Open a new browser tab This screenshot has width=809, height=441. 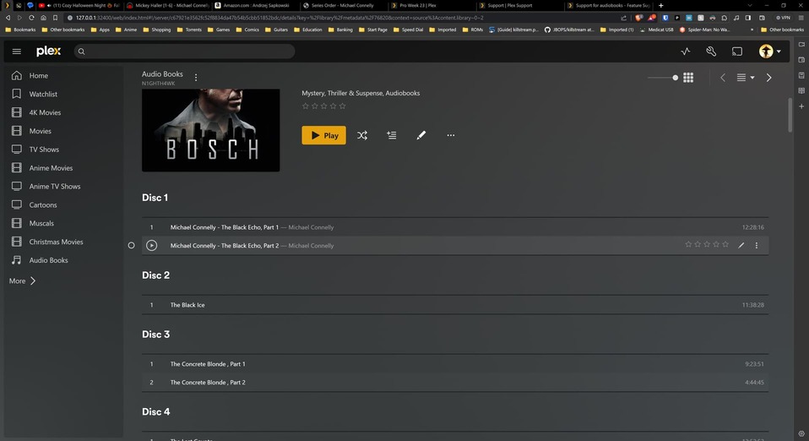[661, 5]
